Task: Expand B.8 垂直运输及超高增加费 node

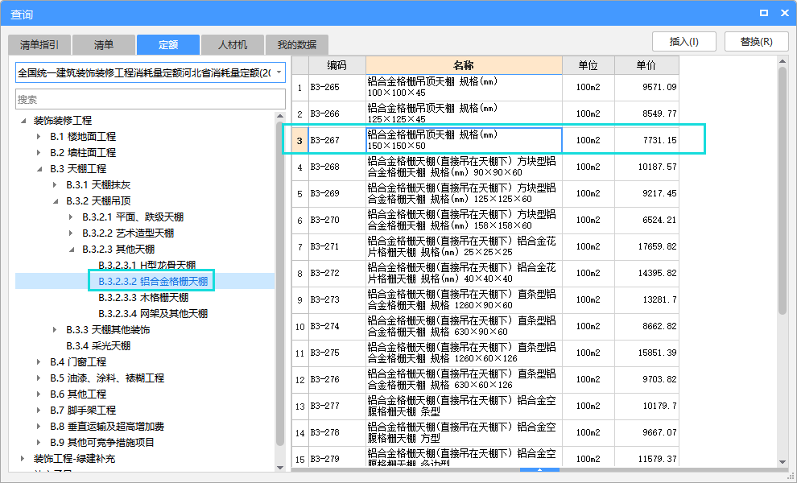Action: 39,427
